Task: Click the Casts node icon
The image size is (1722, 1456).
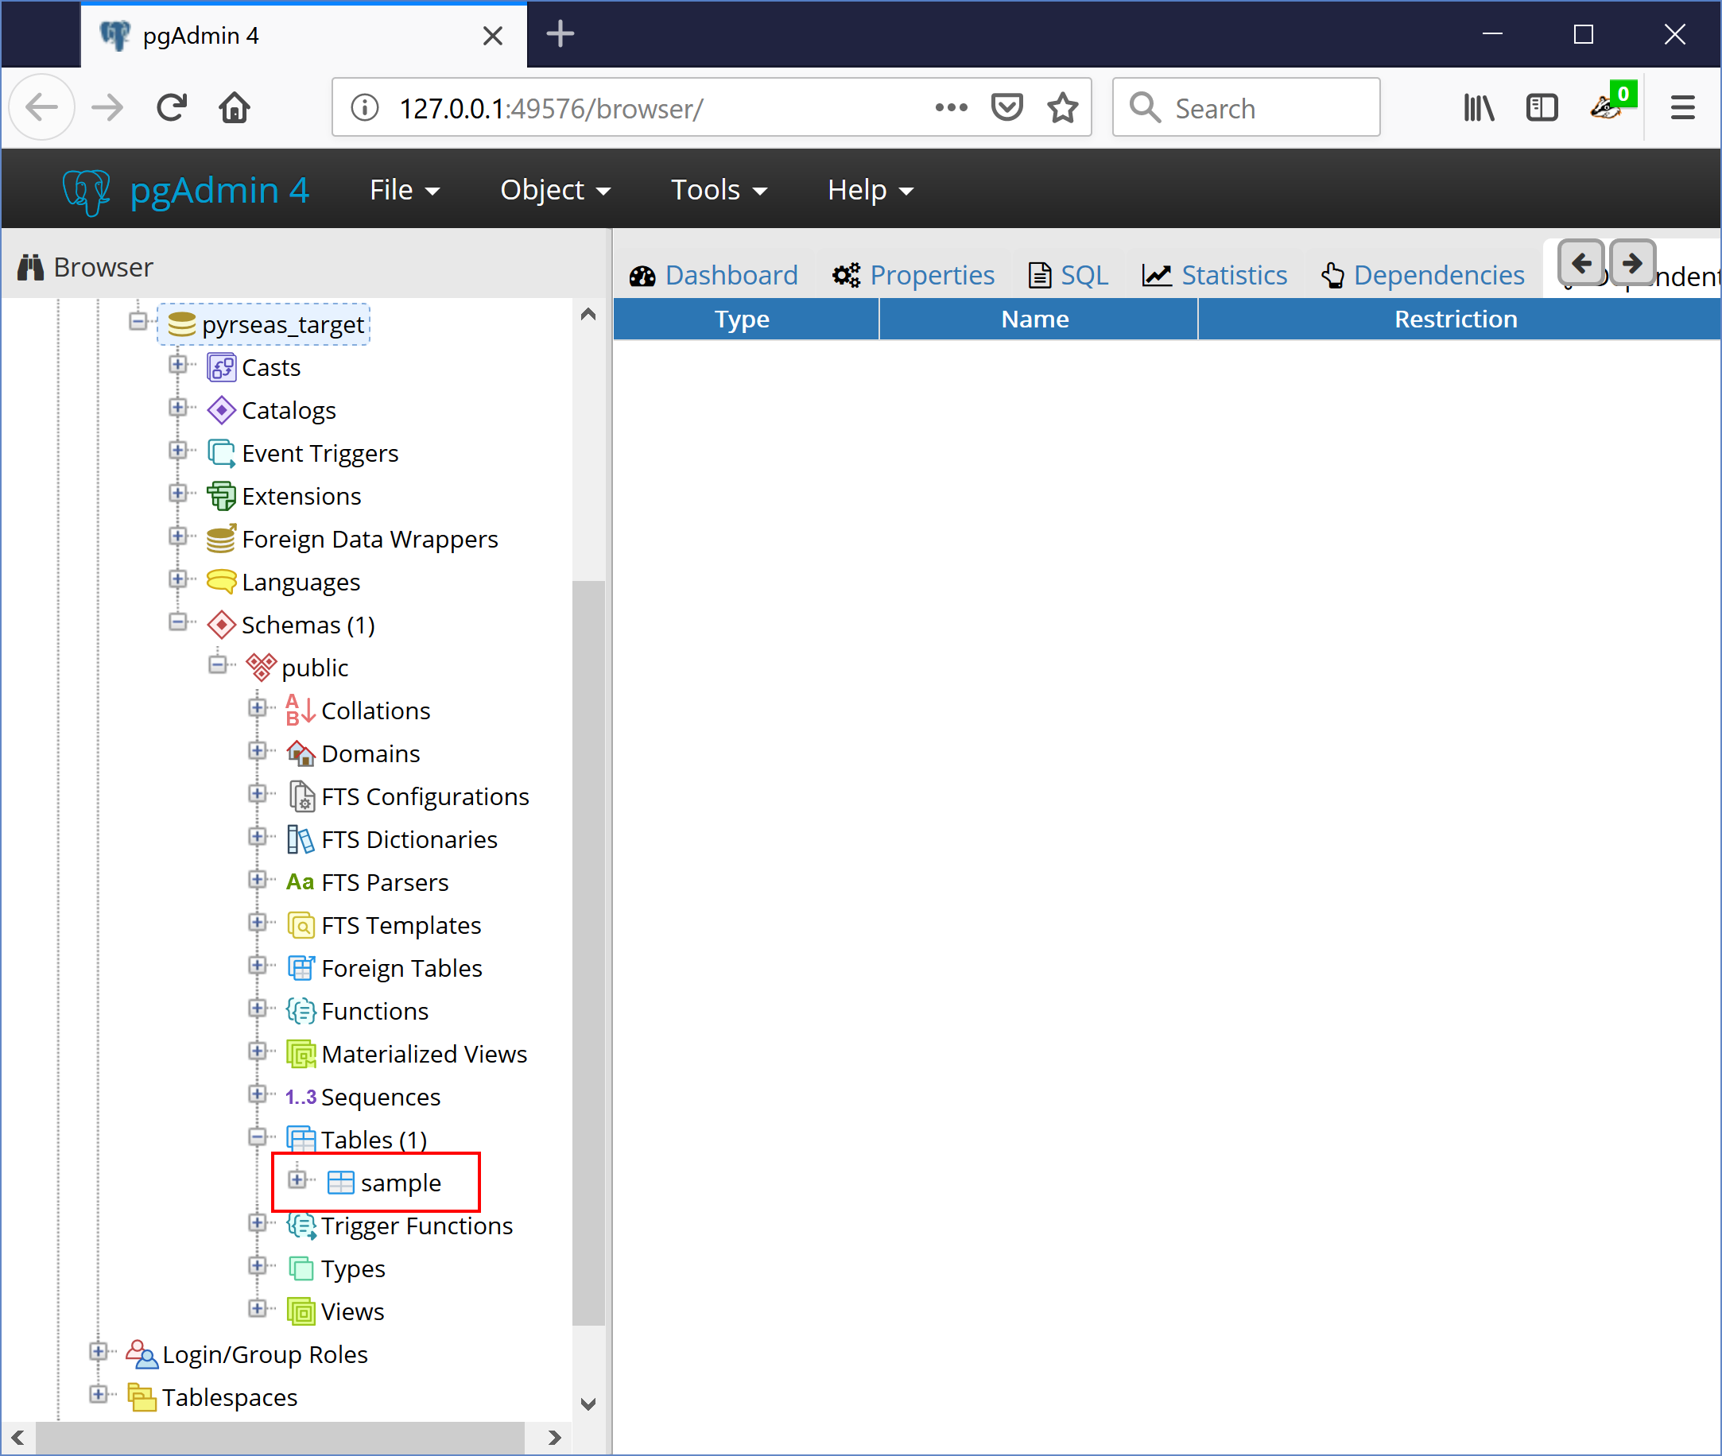Action: coord(221,367)
